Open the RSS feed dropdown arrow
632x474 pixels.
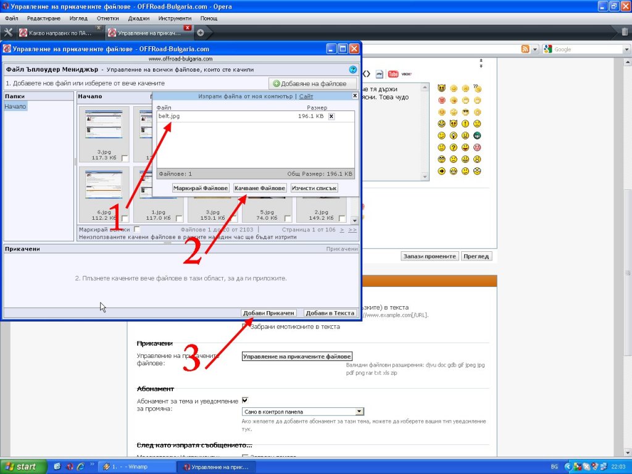point(535,49)
